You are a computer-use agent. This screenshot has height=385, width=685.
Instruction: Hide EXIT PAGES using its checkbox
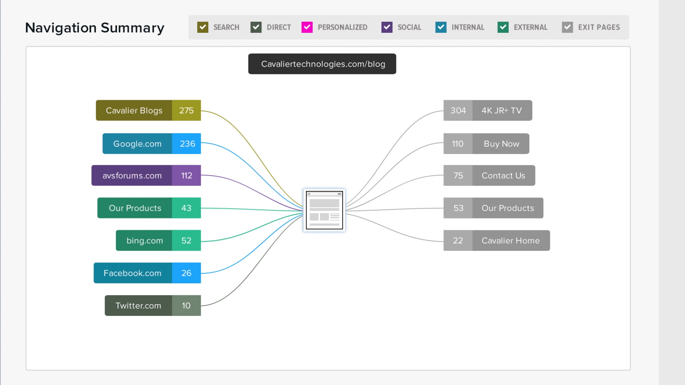click(567, 27)
